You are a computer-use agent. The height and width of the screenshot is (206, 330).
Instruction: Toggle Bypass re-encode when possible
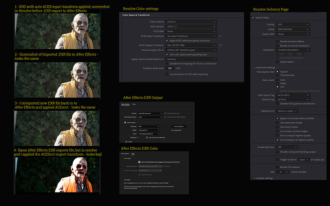pos(277,118)
